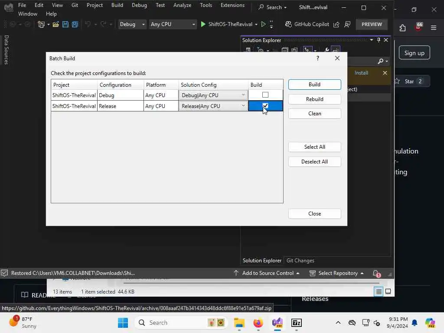Viewport: 444px width, 333px height.
Task: Open the Debug menu
Action: [139, 5]
